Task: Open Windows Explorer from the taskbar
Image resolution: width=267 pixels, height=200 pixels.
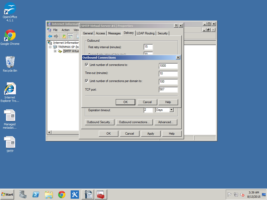Action: (x=49, y=194)
